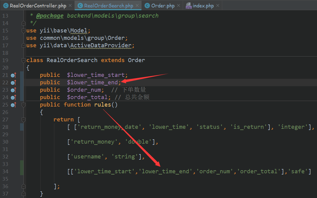This screenshot has width=317, height=198.
Task: Click the 'lower_time_start' string on line 34
Action: point(104,171)
